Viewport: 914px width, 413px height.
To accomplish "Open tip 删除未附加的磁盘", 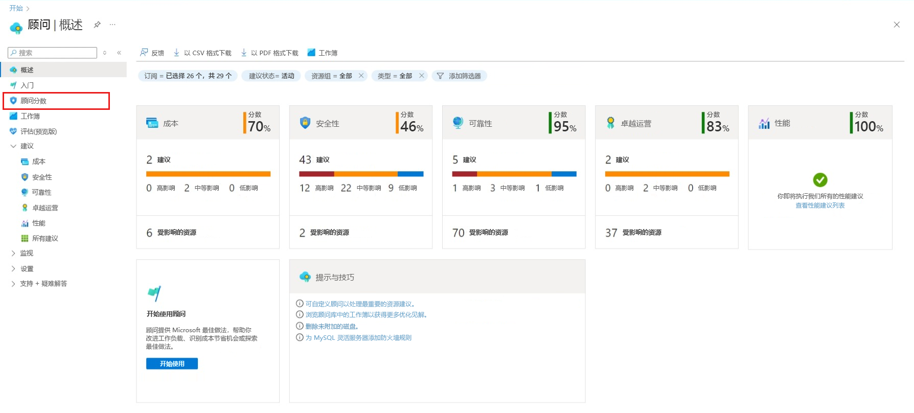I will (332, 326).
